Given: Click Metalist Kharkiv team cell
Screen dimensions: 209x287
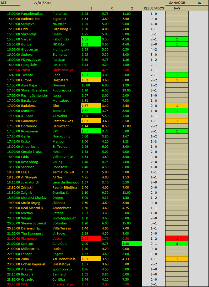Looking at the screenshot, I should (x=34, y=198).
